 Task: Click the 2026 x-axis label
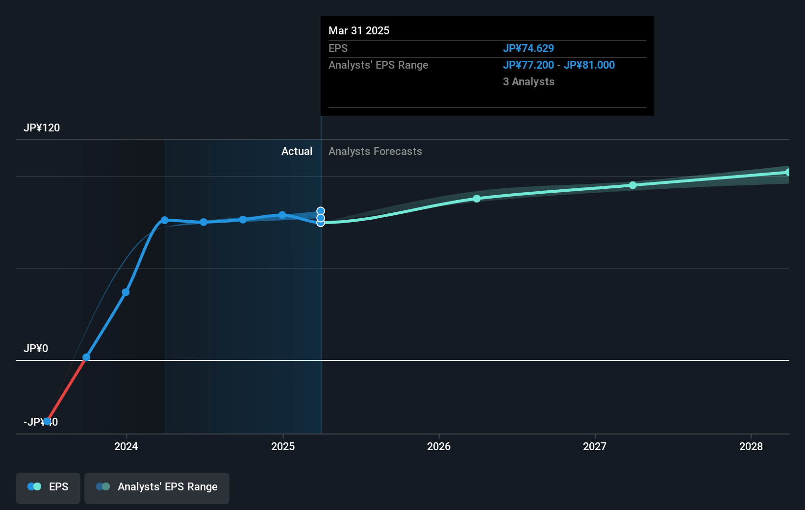click(439, 446)
